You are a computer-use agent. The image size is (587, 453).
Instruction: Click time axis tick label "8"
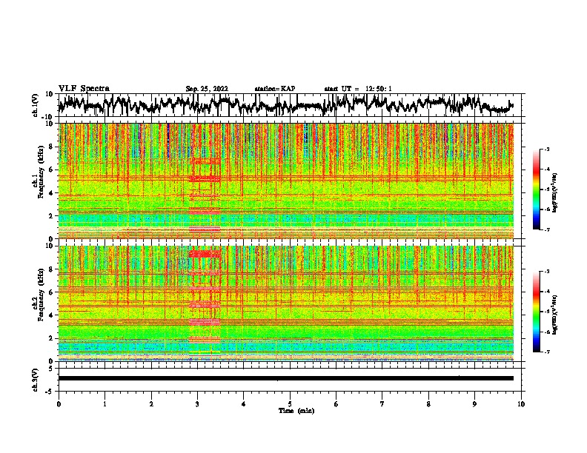pyautogui.click(x=428, y=404)
